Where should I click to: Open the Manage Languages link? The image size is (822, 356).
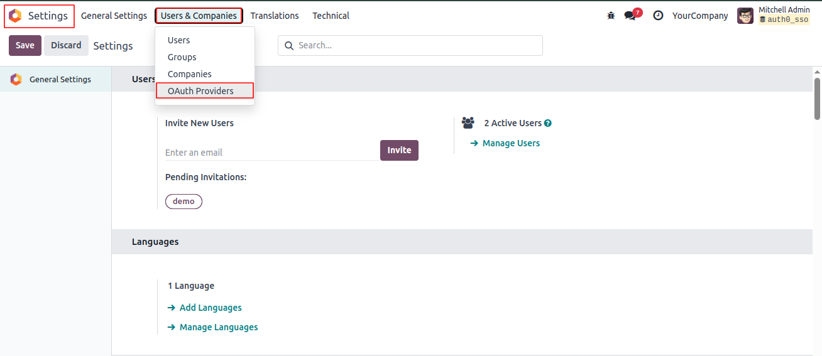219,327
